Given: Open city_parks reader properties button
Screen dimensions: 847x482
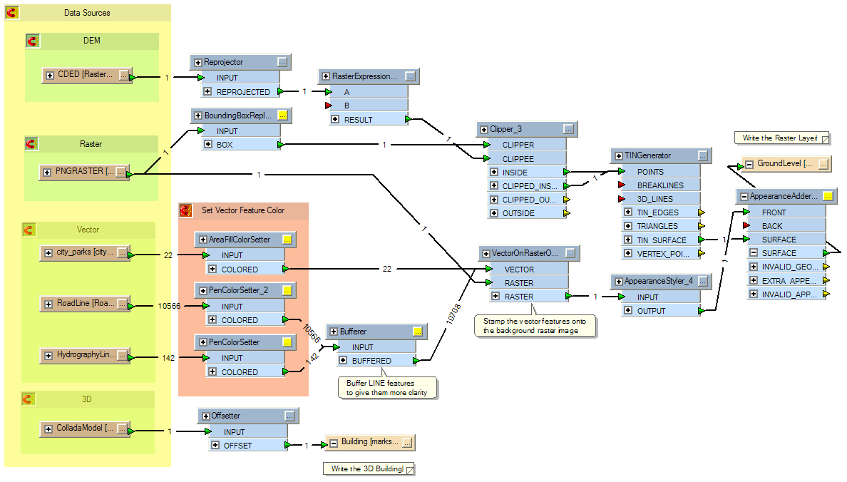Looking at the screenshot, I should pos(122,252).
